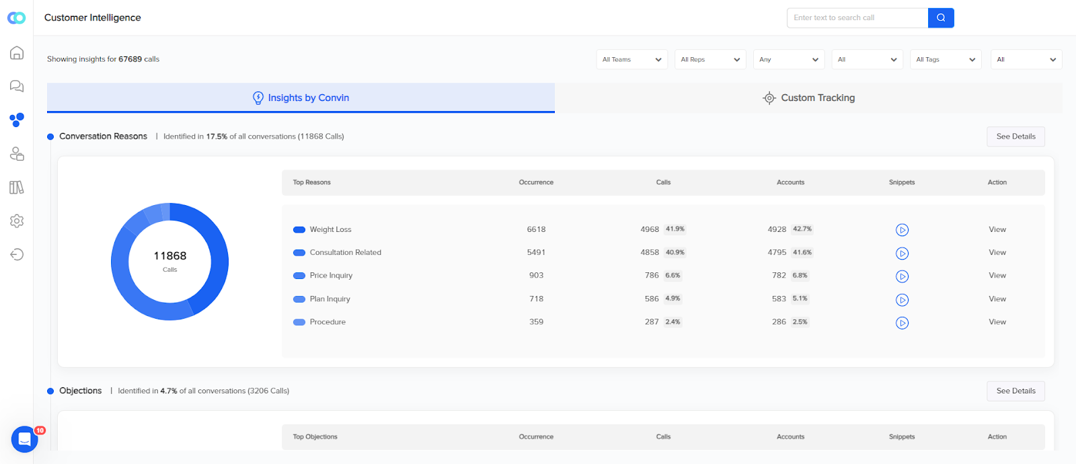
Task: View the Procedure reason
Action: (x=997, y=321)
